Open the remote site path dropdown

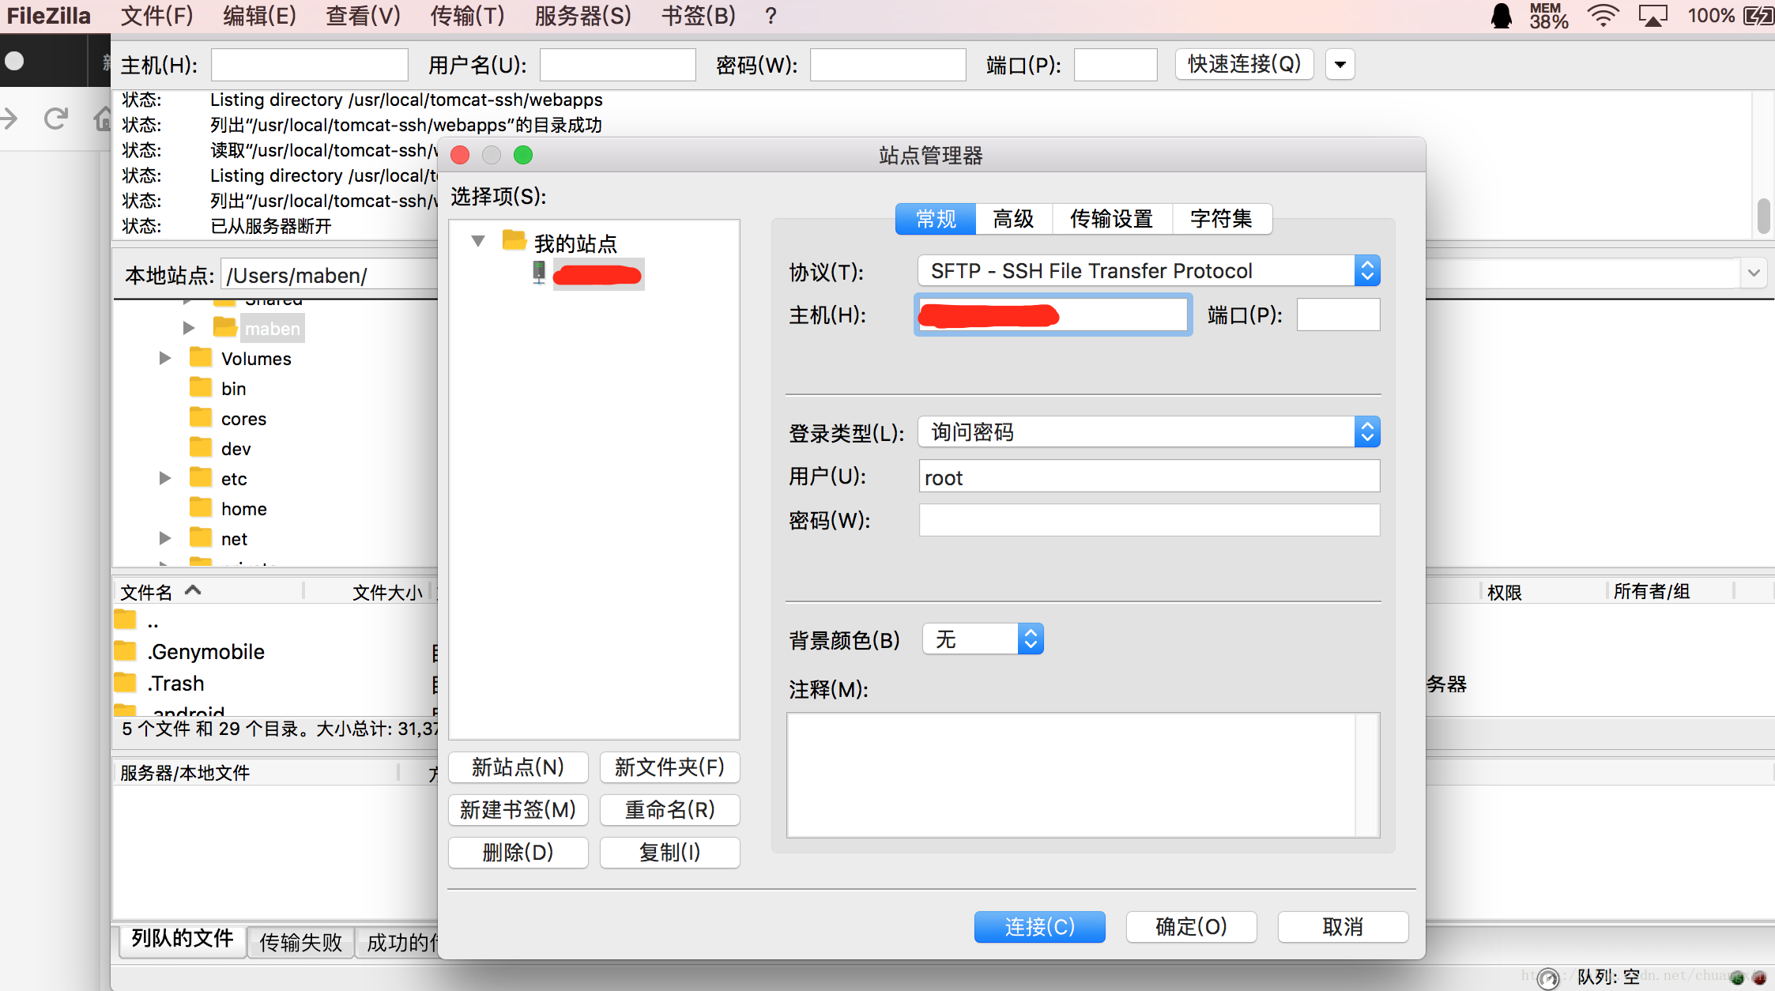coord(1754,274)
